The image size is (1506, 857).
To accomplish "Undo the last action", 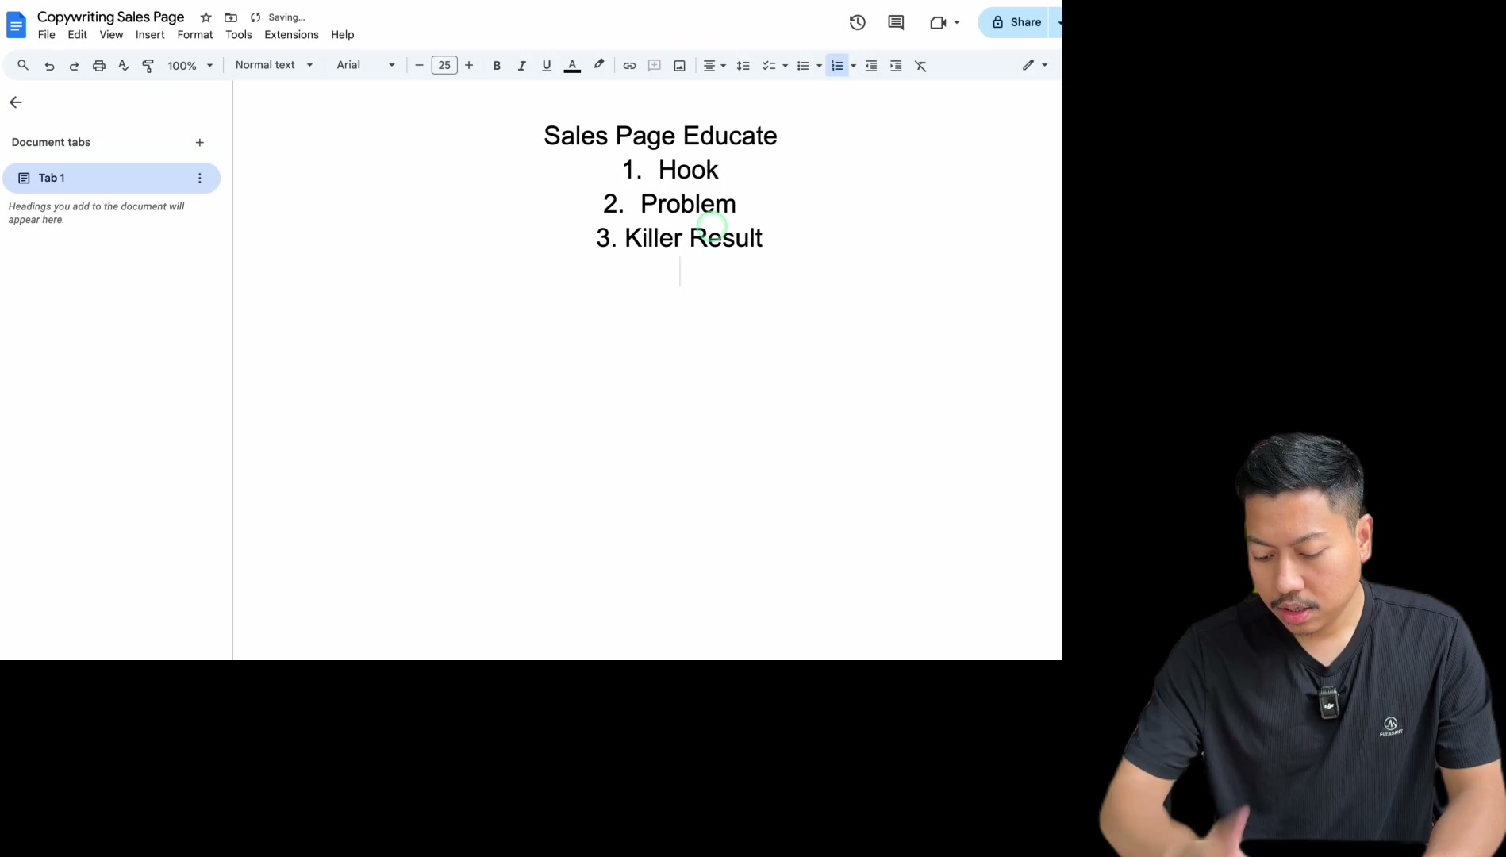I will click(49, 65).
